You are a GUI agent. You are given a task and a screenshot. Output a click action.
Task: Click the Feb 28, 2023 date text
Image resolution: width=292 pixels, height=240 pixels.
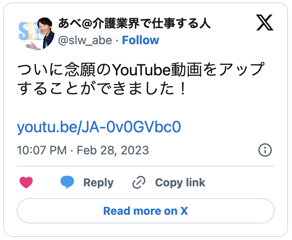point(113,150)
